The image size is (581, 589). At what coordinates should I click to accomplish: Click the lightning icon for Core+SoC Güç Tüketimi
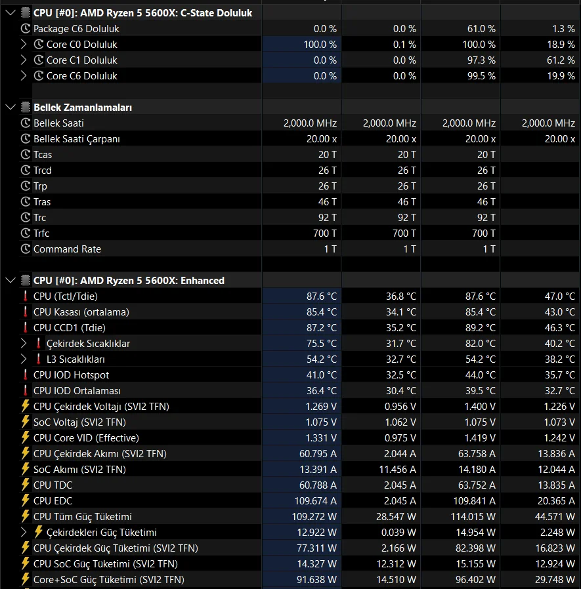coord(25,579)
